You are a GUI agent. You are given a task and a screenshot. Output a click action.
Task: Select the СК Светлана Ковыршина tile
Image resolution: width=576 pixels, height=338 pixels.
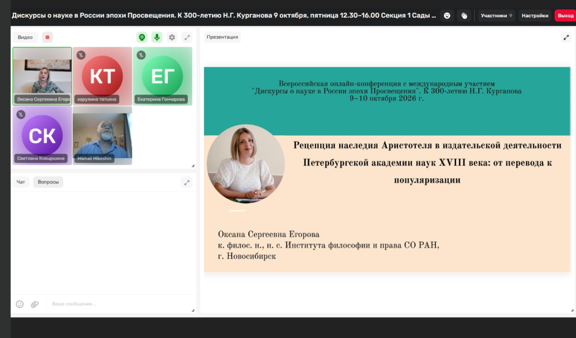tap(42, 136)
